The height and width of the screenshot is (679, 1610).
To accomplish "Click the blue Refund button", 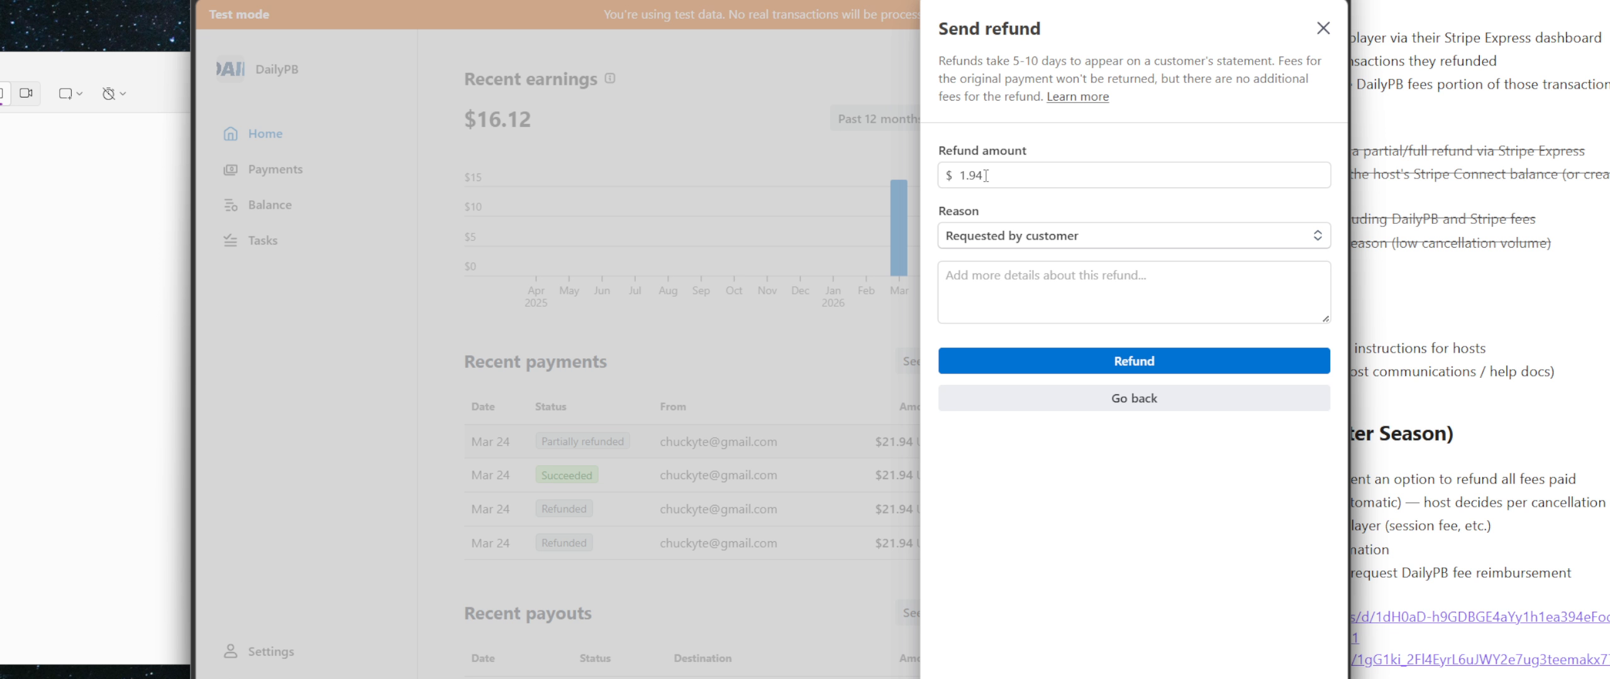I will click(1134, 361).
